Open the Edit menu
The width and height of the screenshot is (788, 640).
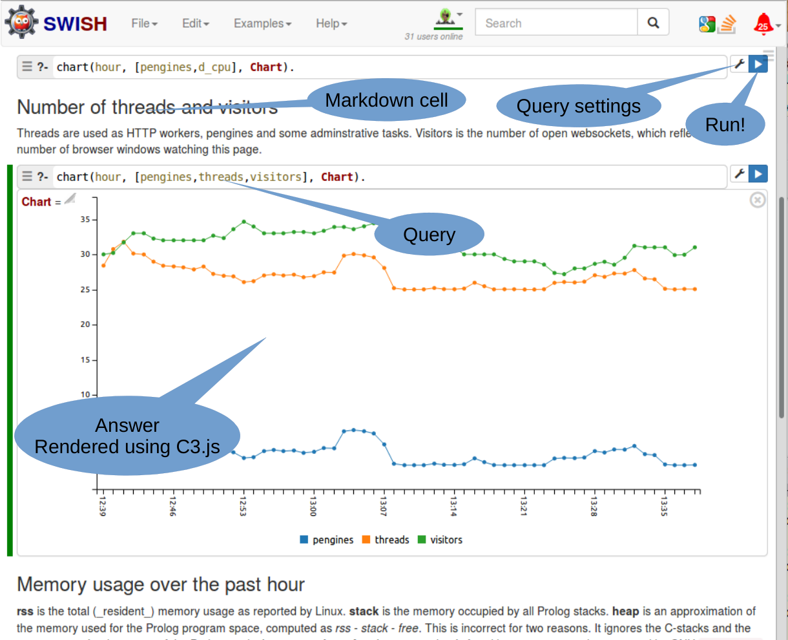tap(195, 23)
